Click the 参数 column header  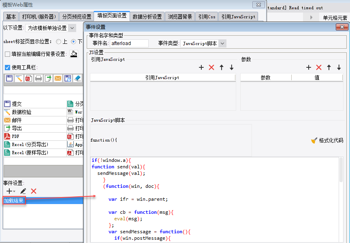266,77
